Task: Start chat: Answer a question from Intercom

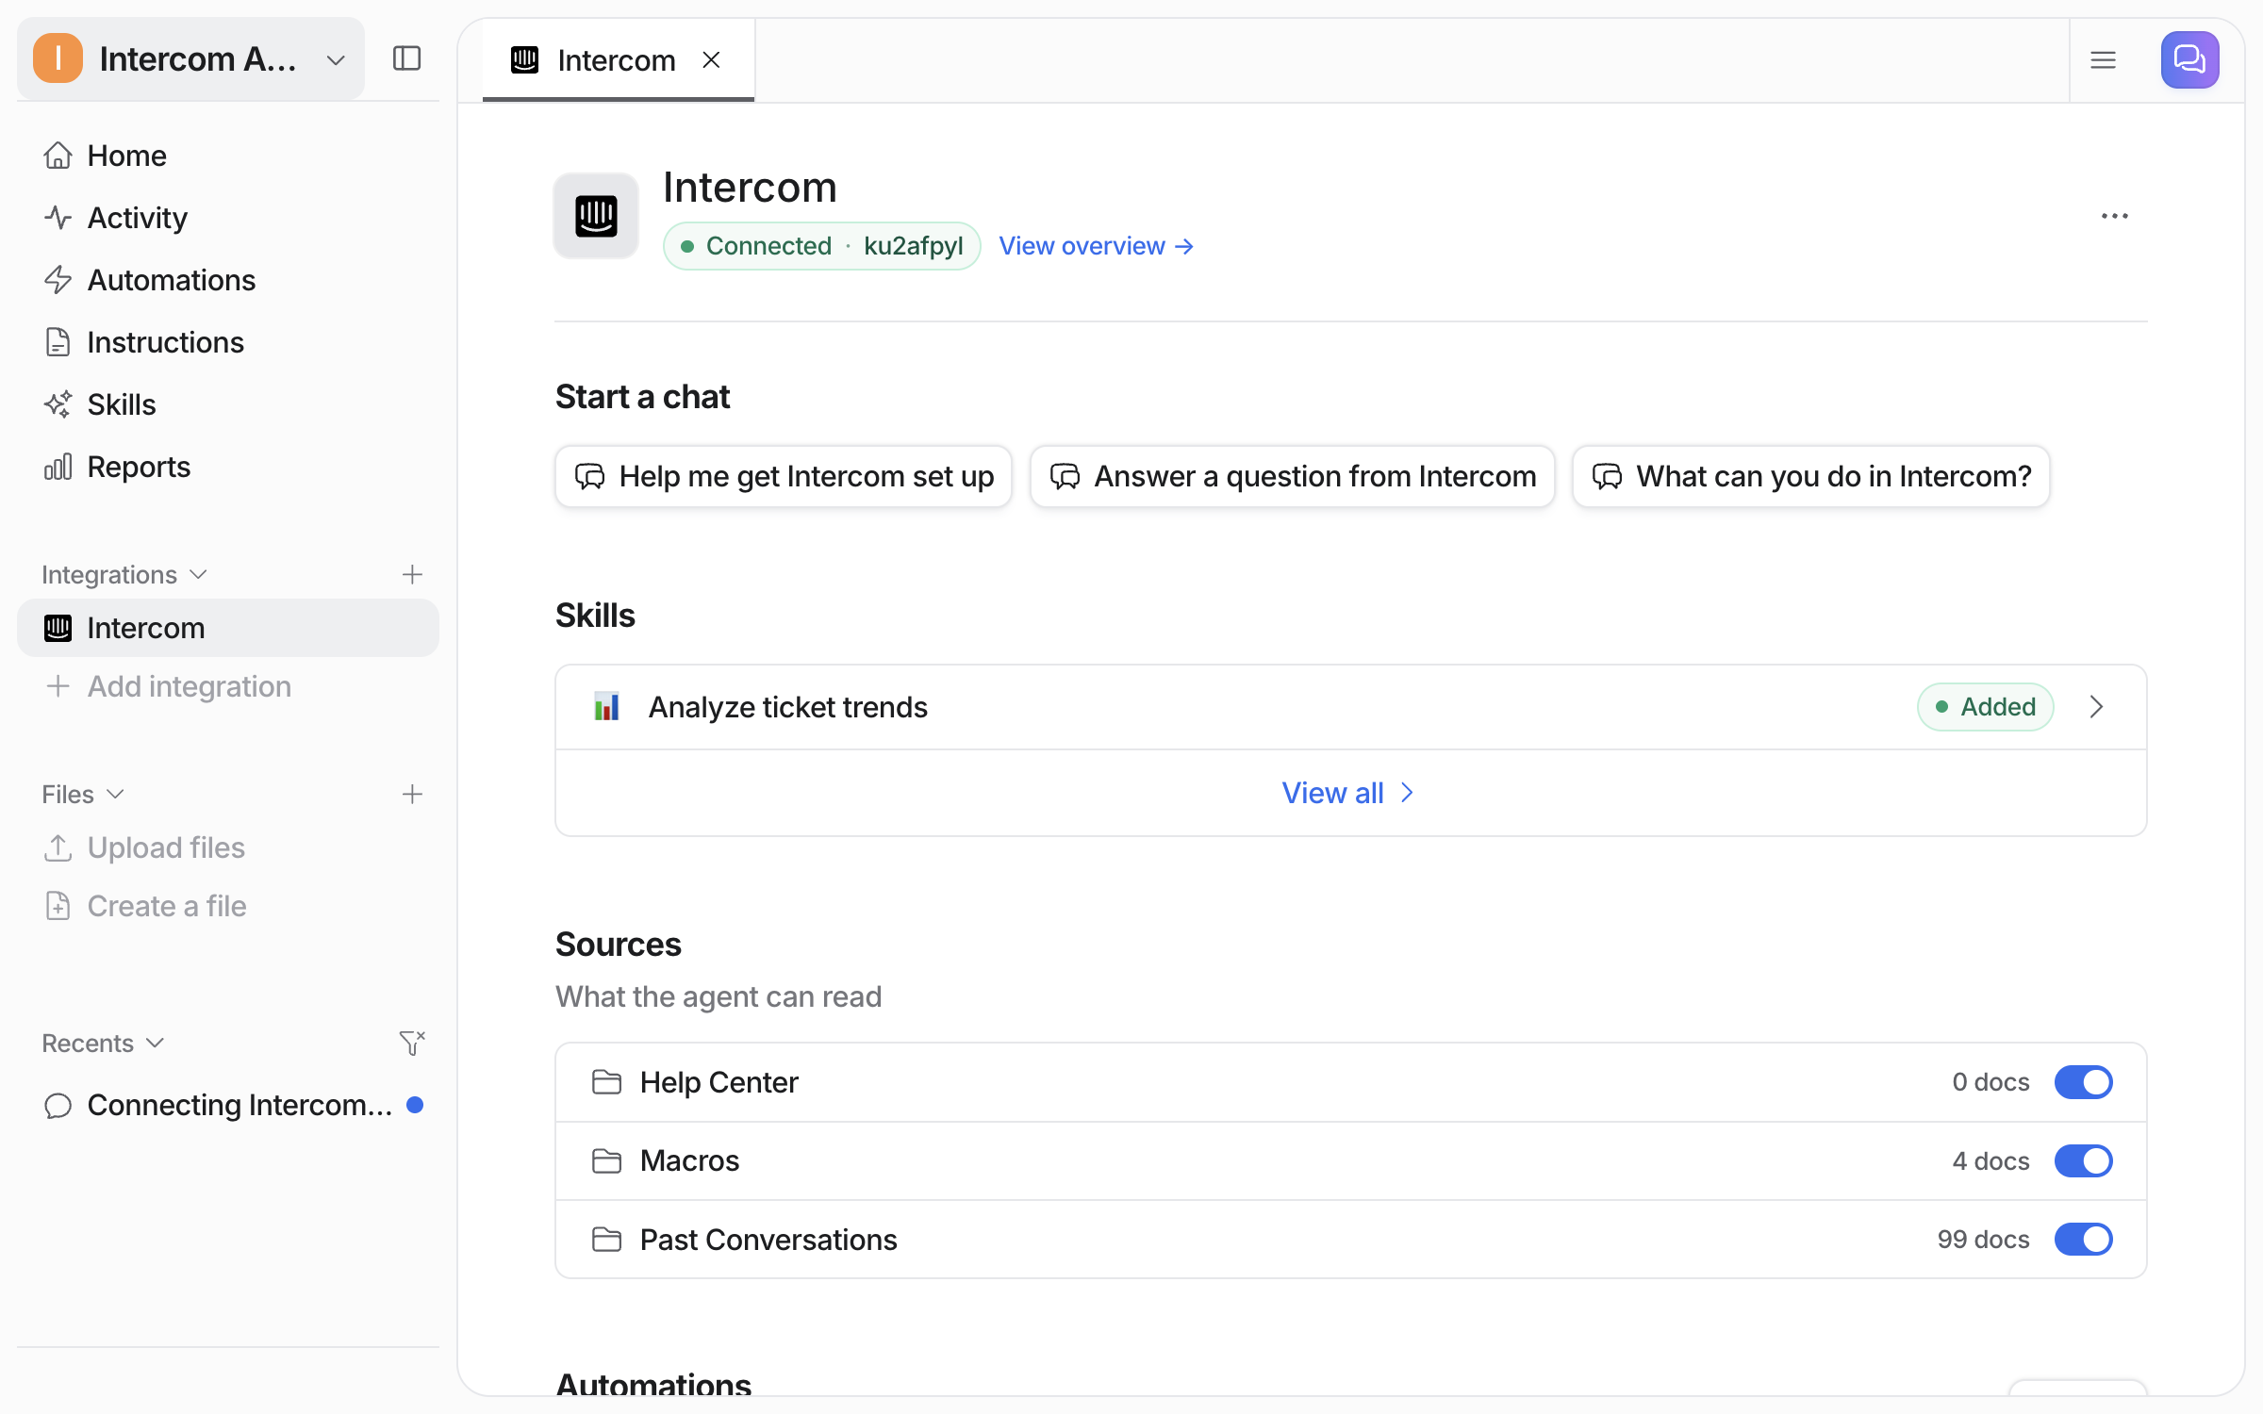Action: click(x=1293, y=476)
